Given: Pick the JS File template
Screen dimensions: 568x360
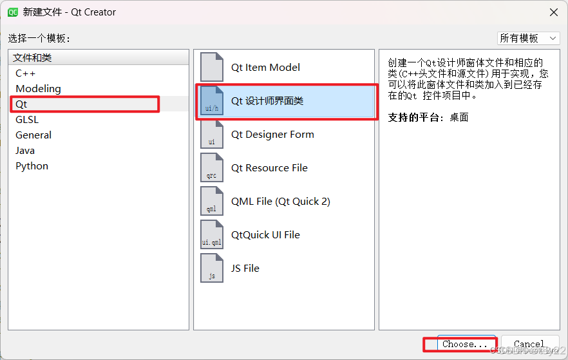Looking at the screenshot, I should pyautogui.click(x=284, y=269).
